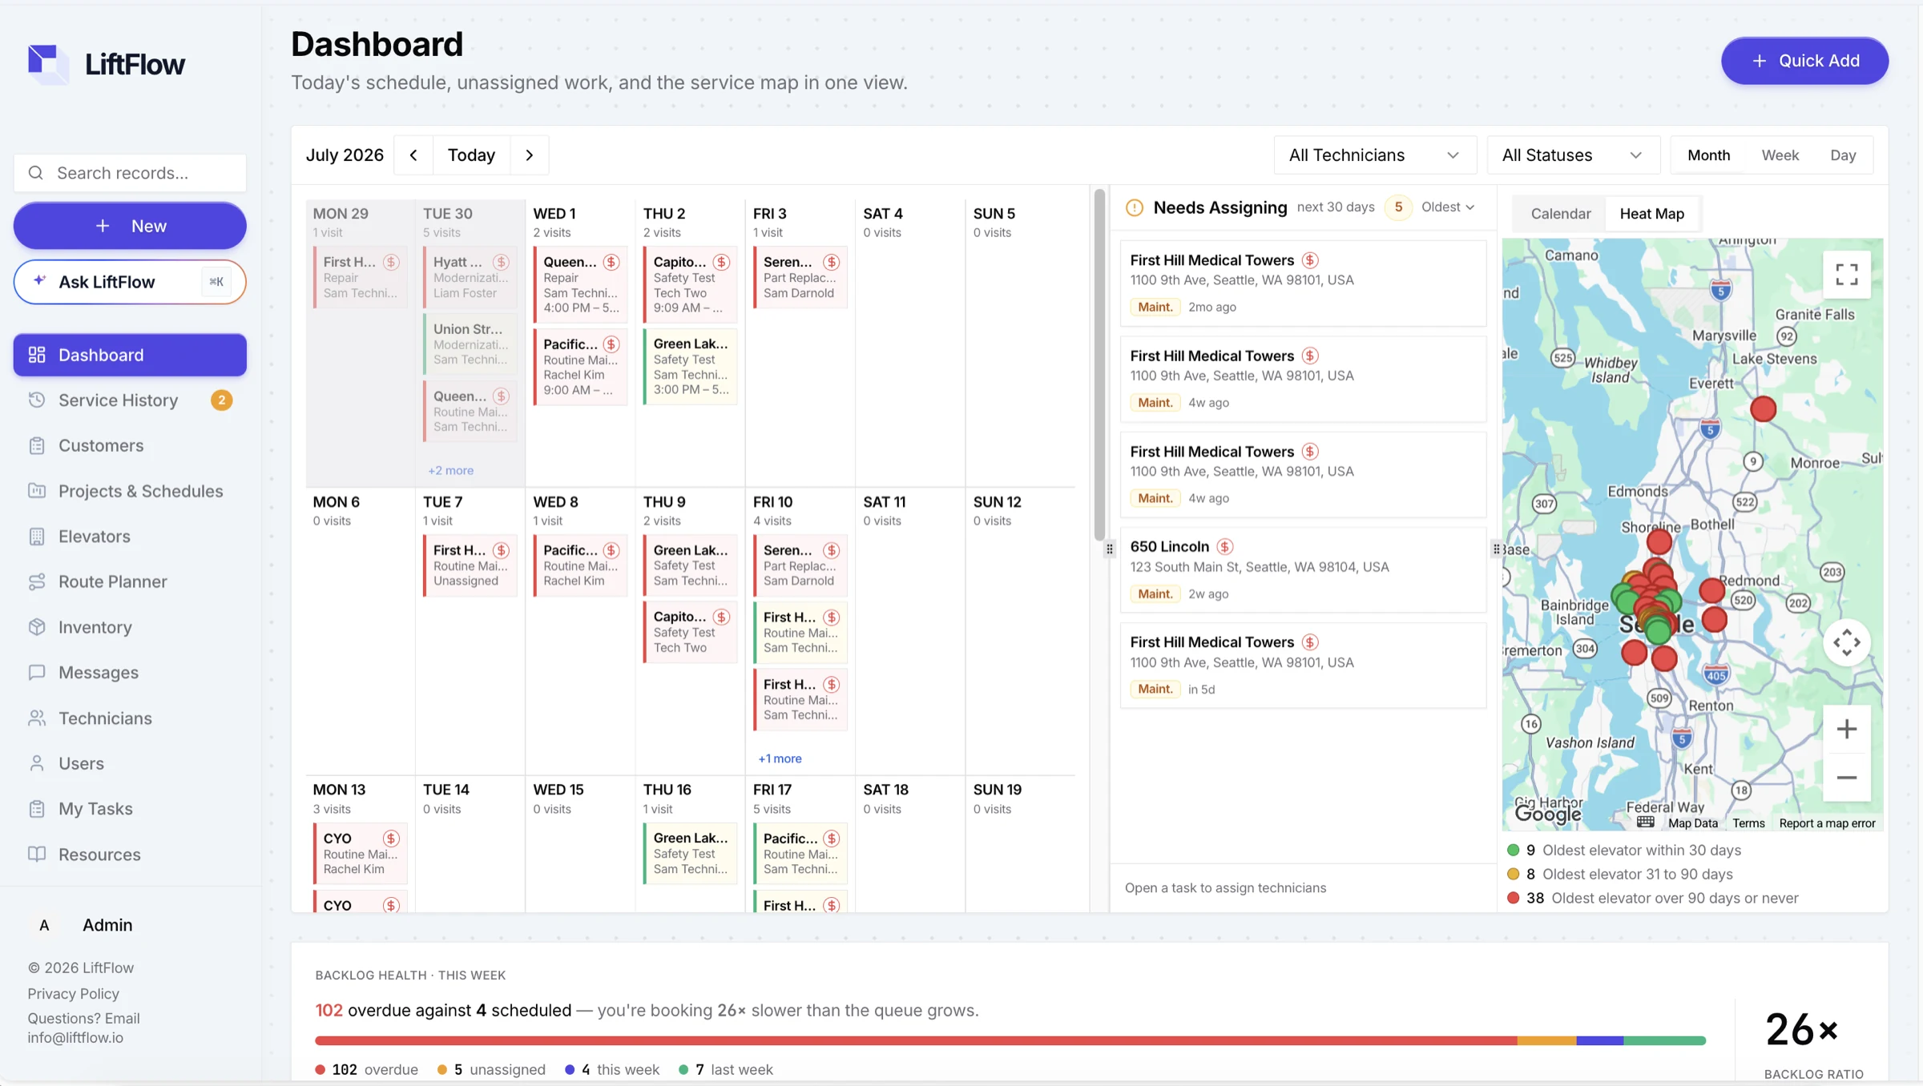The width and height of the screenshot is (1923, 1086).
Task: Open THU 2 Green Lake Safety Test
Action: [x=691, y=367]
